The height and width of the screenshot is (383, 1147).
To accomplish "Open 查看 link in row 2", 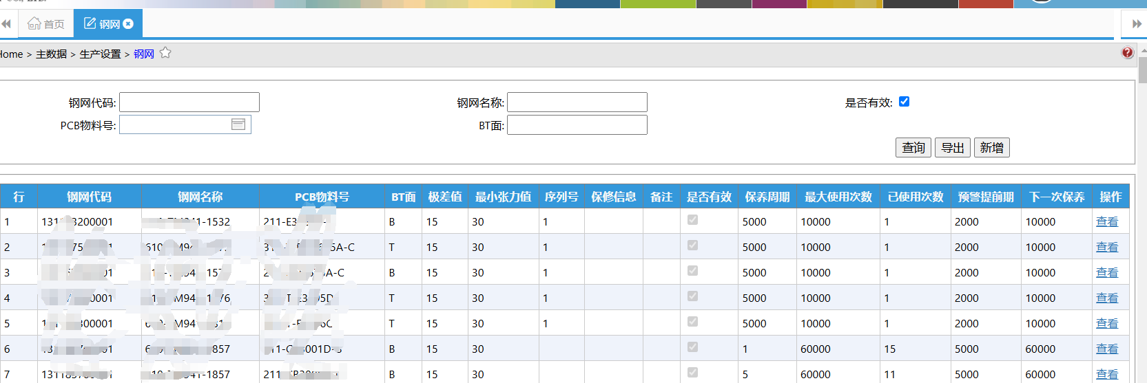I will (1107, 247).
